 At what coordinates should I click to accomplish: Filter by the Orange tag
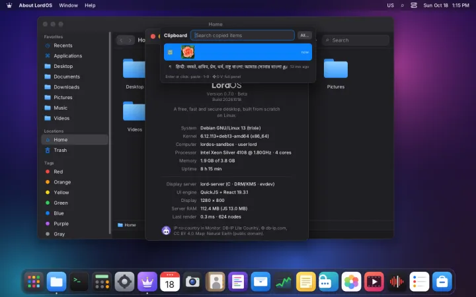coord(74,182)
